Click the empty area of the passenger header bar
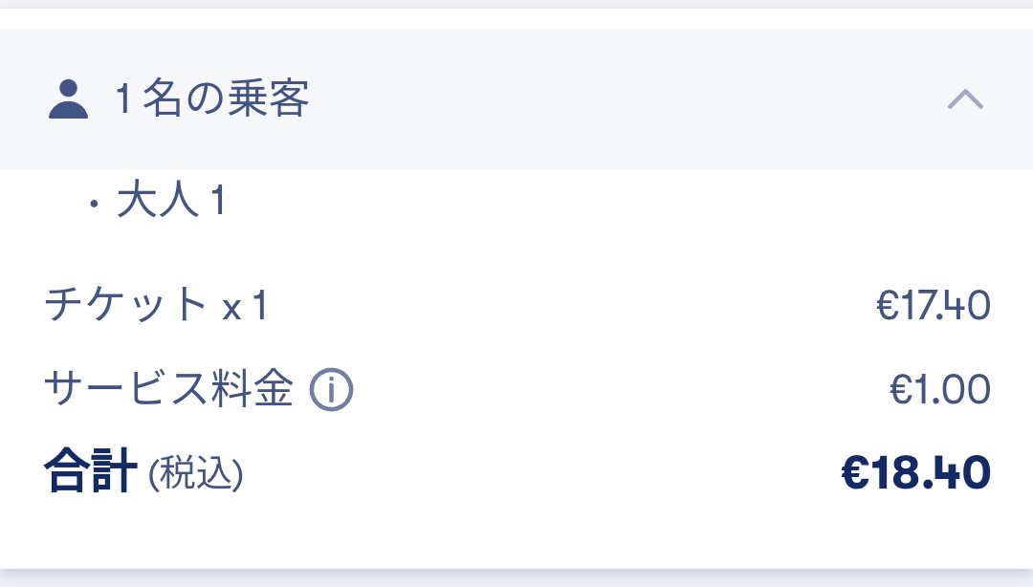Viewport: 1033px width, 587px height. point(626,98)
